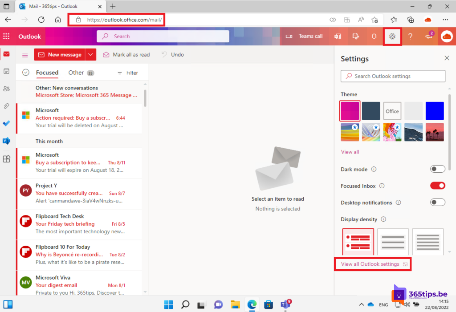Open the settings gear icon
The width and height of the screenshot is (456, 312).
(x=392, y=36)
